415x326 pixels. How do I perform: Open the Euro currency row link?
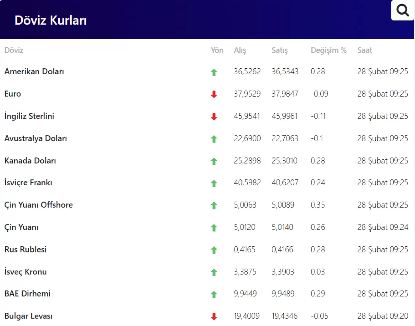point(13,94)
